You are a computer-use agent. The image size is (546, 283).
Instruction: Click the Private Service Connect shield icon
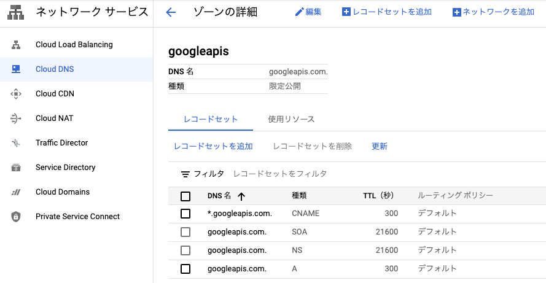click(x=16, y=217)
